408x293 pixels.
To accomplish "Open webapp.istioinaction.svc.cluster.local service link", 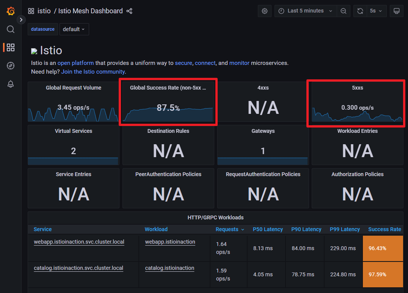I will coord(79,242).
